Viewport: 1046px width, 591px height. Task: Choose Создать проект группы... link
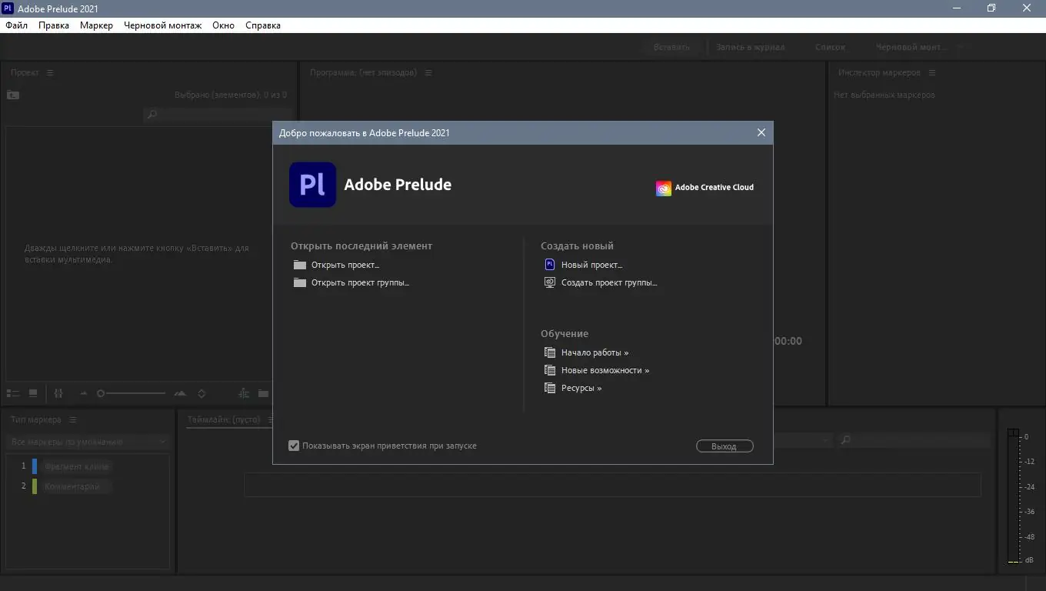609,282
